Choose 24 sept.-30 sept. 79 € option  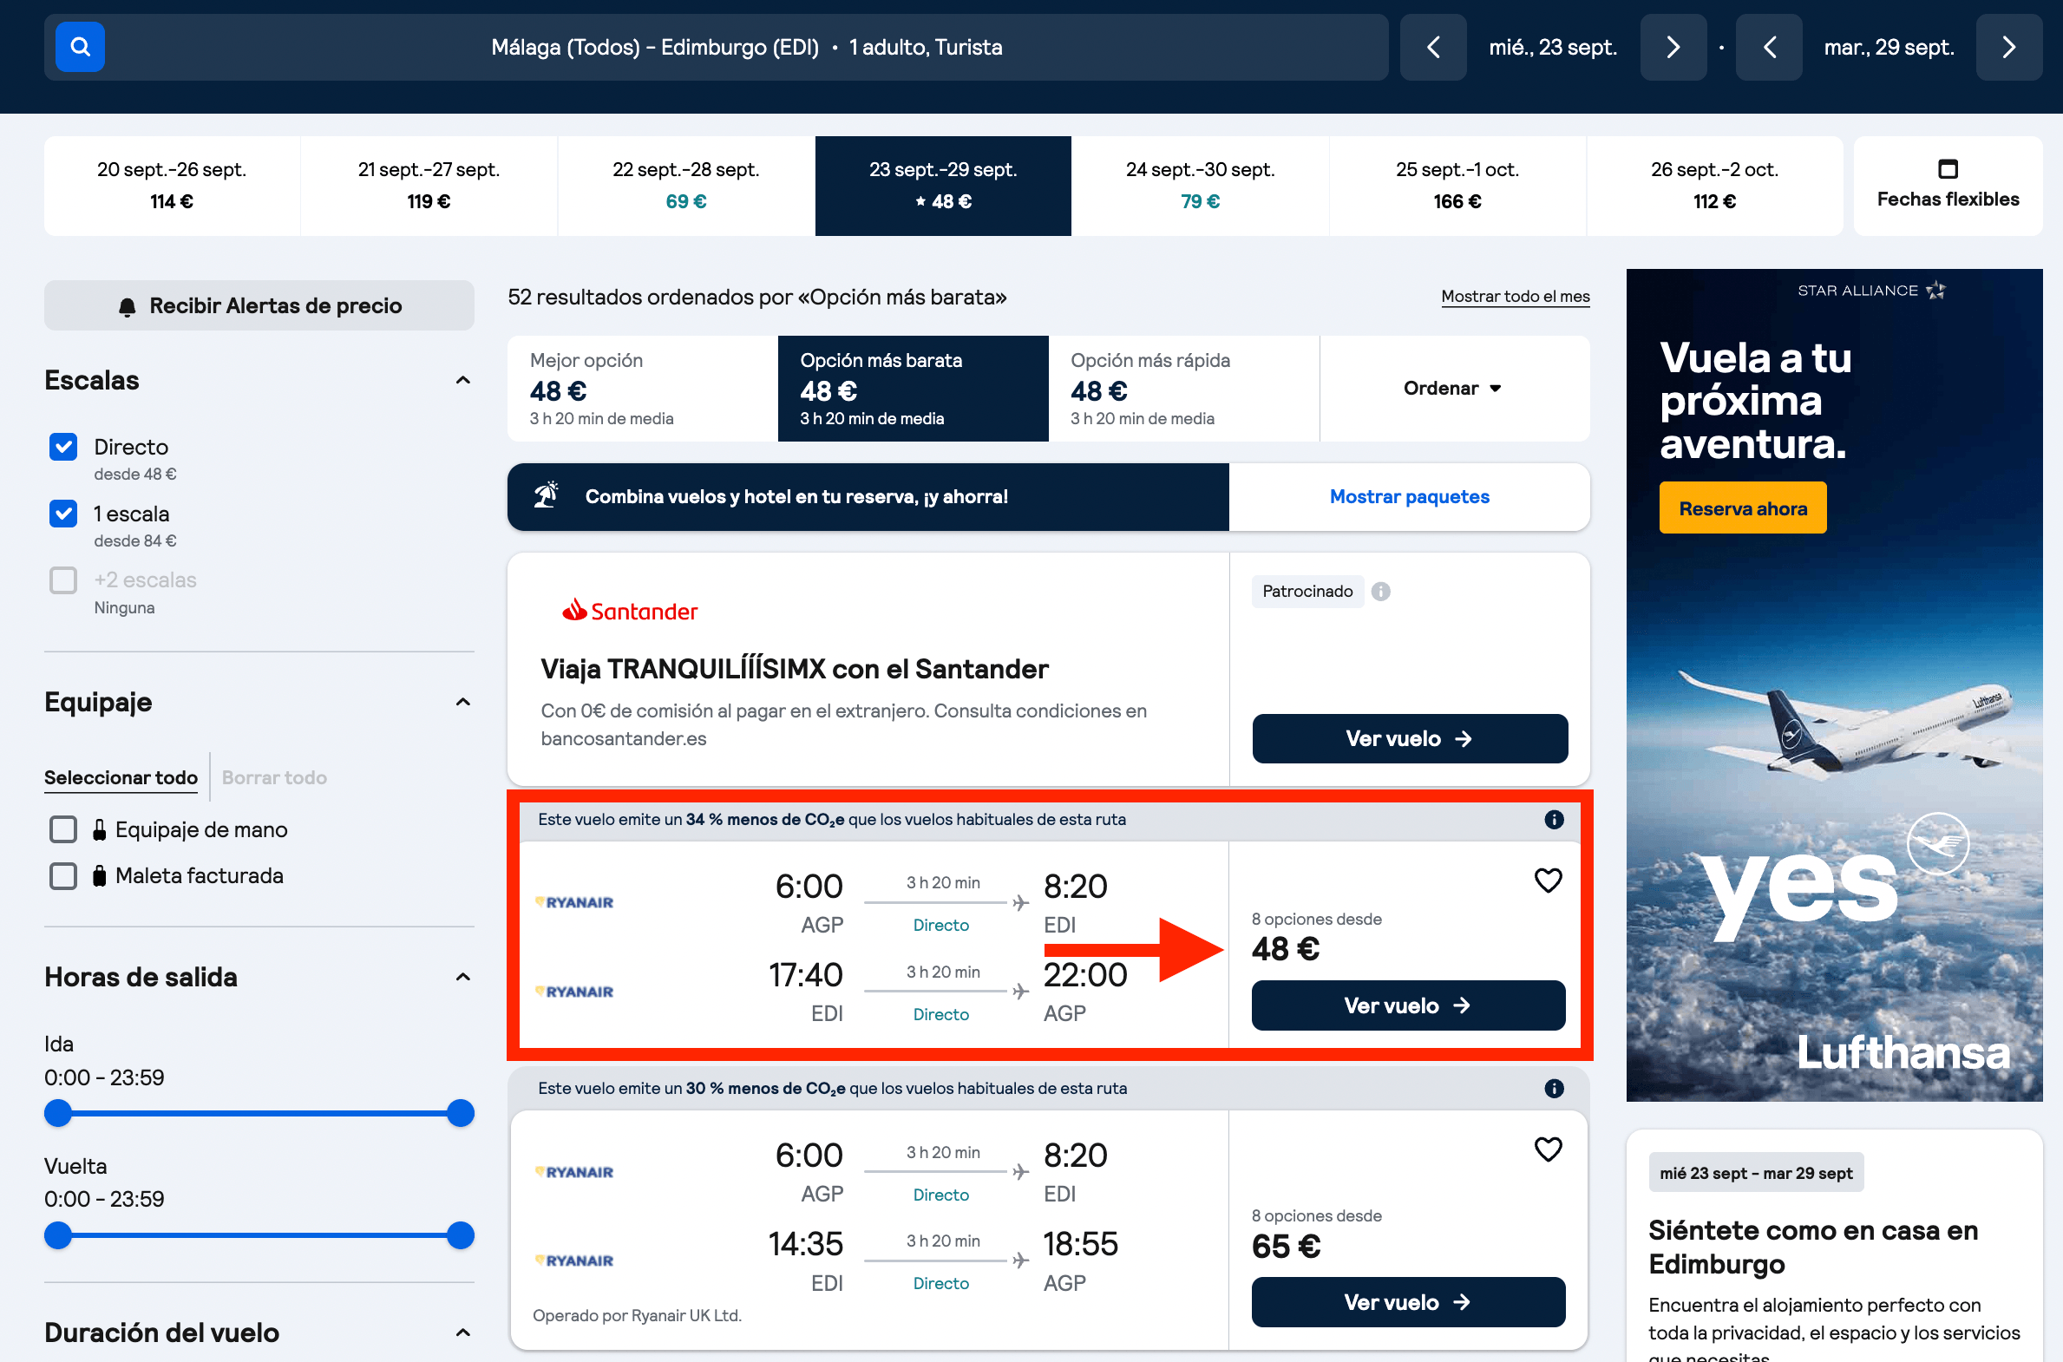tap(1200, 185)
